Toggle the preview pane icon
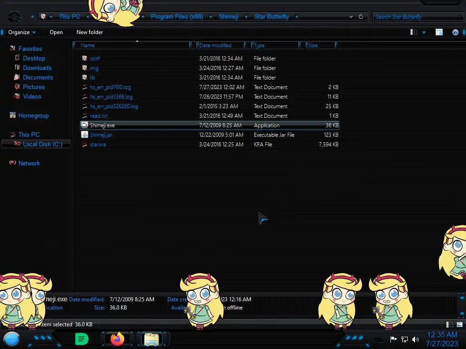466x349 pixels. 439,32
